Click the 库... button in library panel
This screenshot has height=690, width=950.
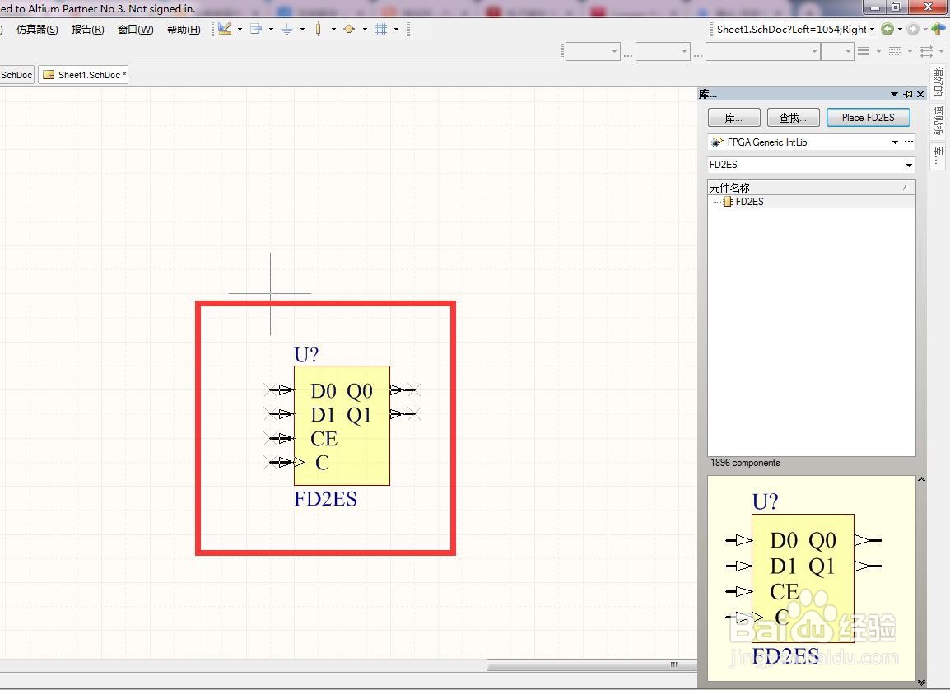(x=733, y=118)
